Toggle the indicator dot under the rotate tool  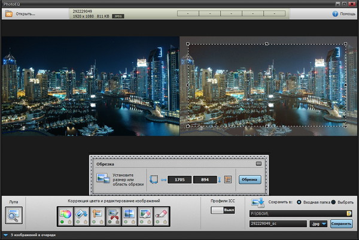pos(78,221)
